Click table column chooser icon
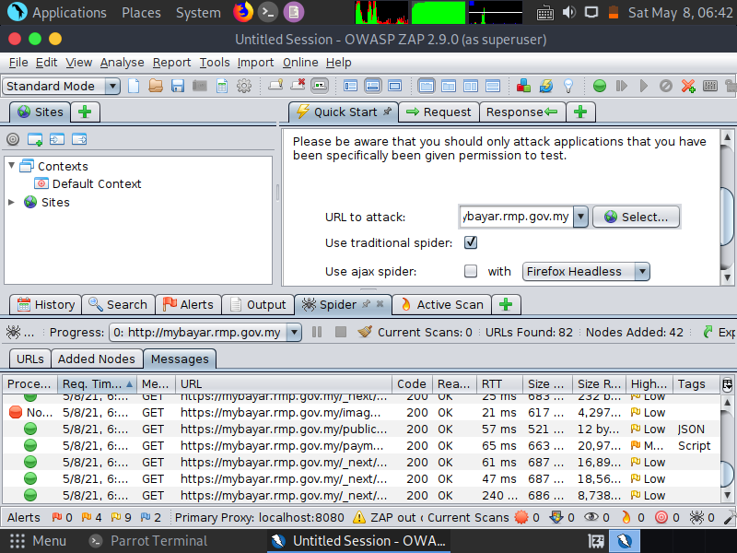This screenshot has width=737, height=553. [x=727, y=384]
